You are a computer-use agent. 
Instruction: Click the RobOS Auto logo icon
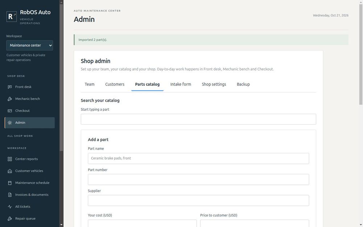pos(12,16)
